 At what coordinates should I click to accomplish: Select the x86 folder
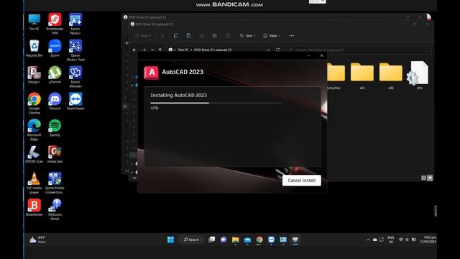(x=391, y=76)
